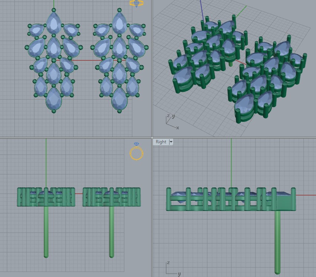Viewport: 316px width, 277px height.
Task: Select topmost pear gem of right earring
Action: 119,23
